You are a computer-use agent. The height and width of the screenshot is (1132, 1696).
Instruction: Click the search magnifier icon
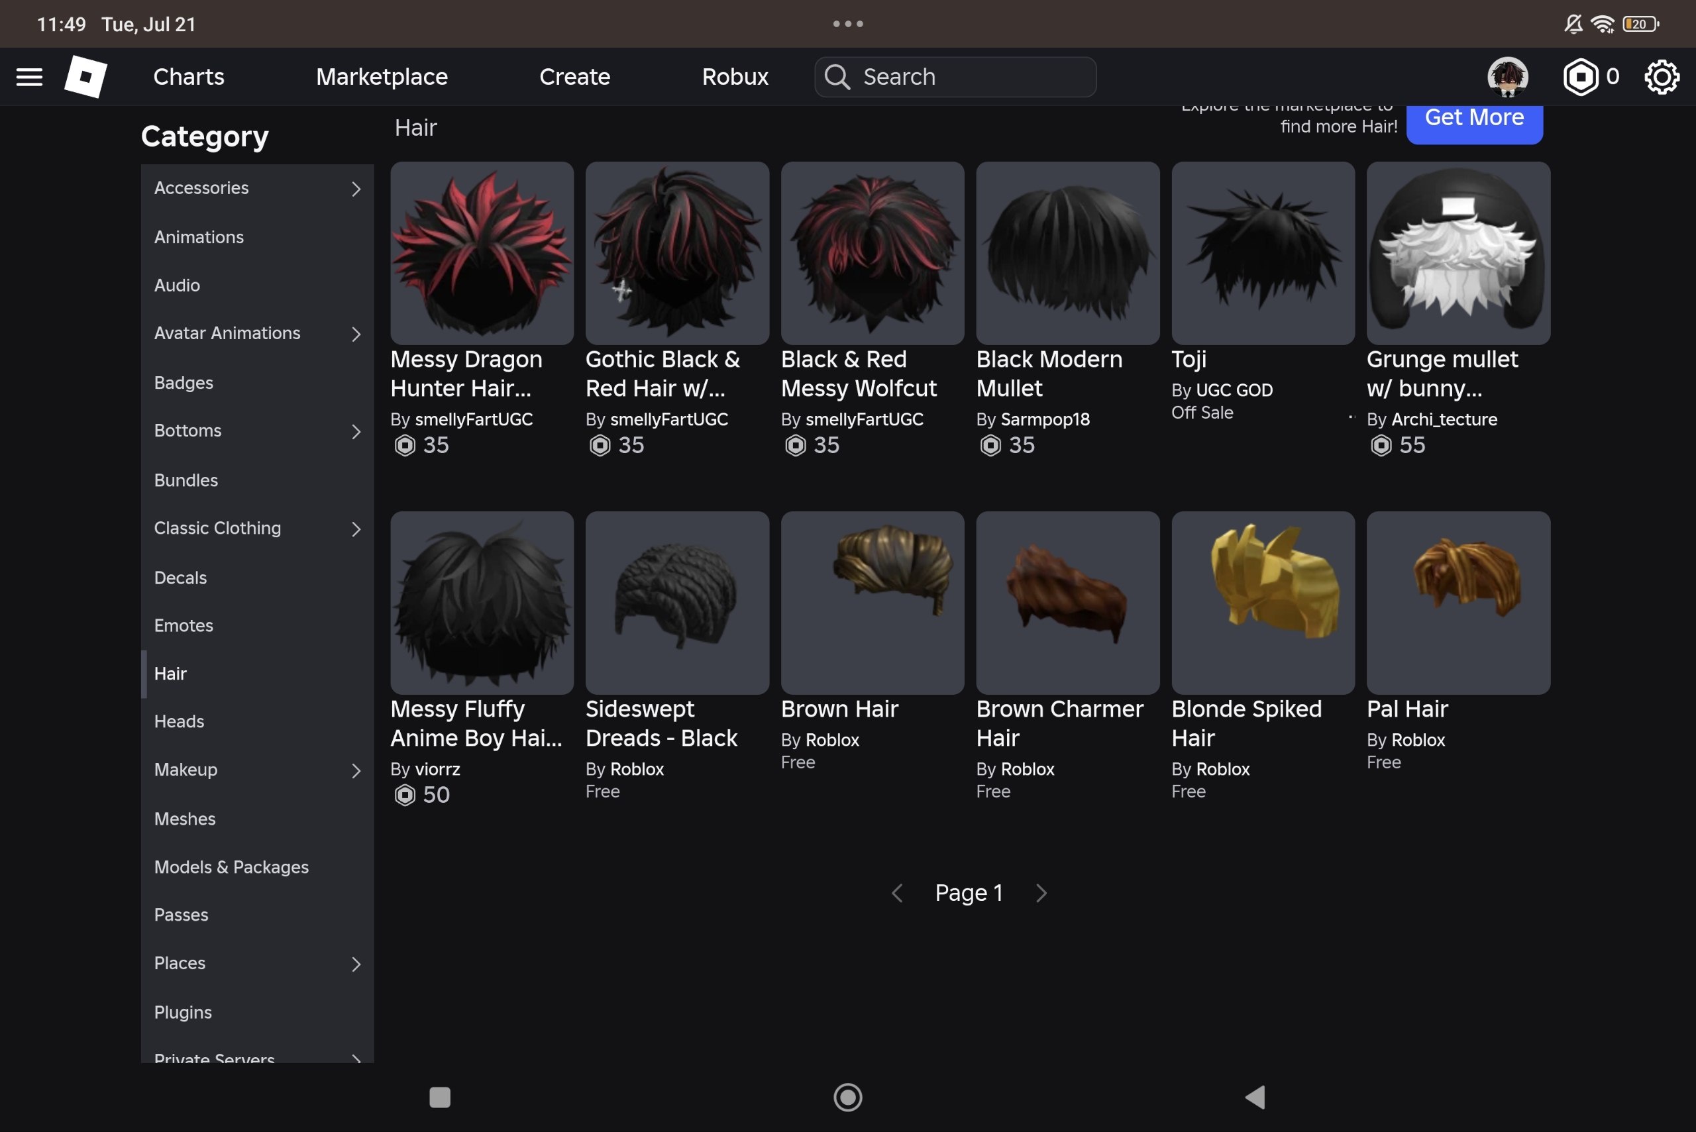pos(837,77)
